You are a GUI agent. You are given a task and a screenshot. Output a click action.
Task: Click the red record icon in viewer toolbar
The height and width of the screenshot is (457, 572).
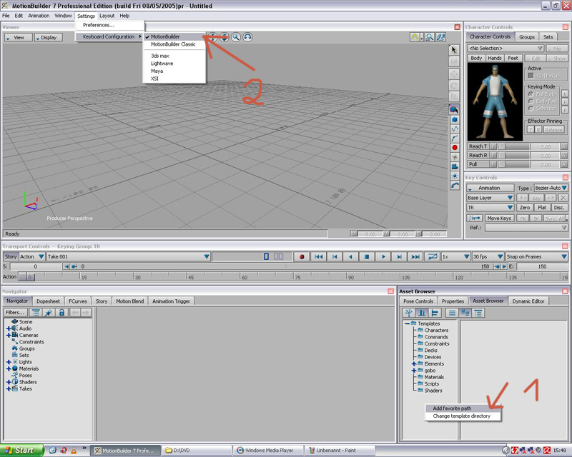click(454, 147)
